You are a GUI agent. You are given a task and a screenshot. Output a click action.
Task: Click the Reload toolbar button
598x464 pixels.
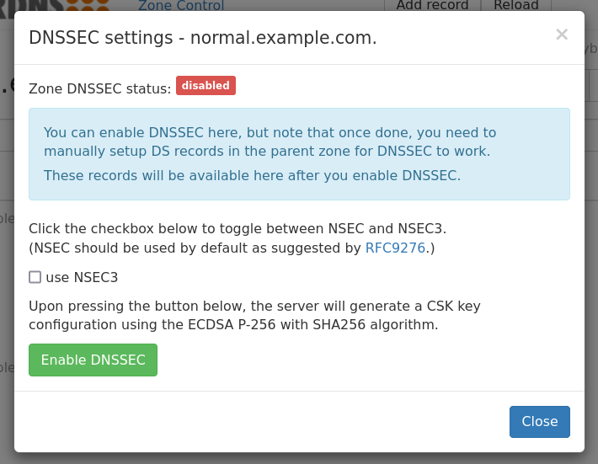515,5
